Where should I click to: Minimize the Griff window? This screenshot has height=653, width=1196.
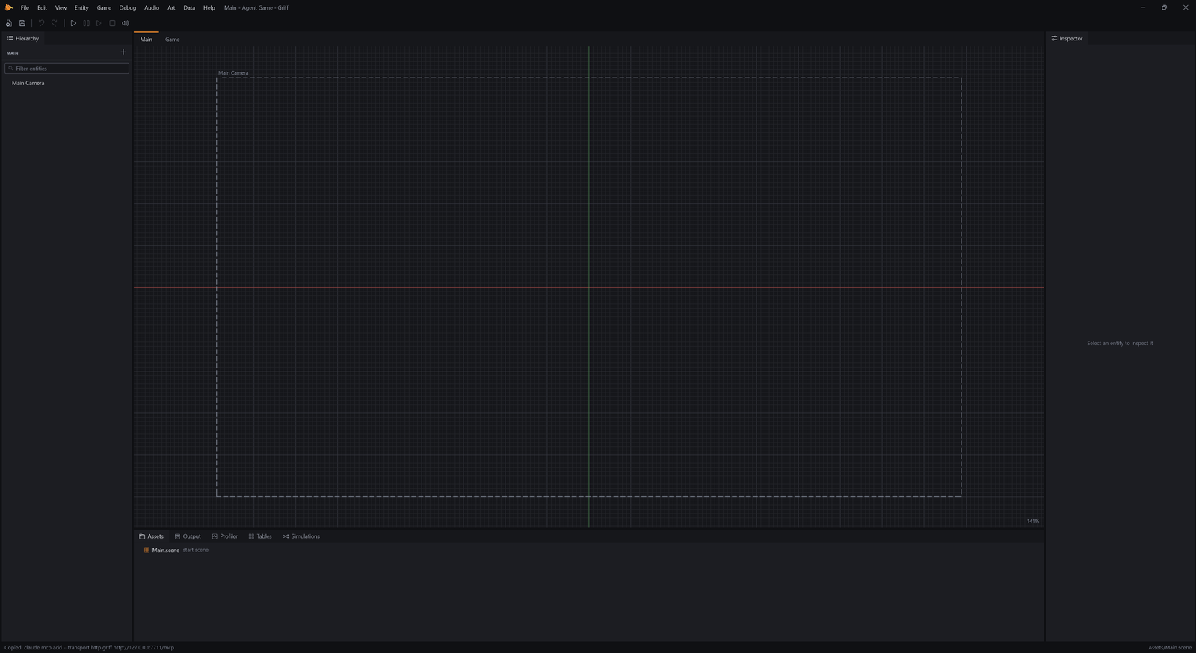(x=1143, y=7)
